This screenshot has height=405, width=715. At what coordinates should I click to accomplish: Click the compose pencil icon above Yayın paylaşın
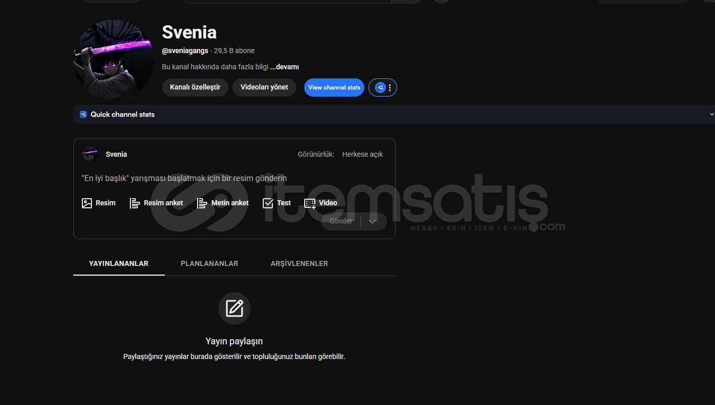coord(234,308)
